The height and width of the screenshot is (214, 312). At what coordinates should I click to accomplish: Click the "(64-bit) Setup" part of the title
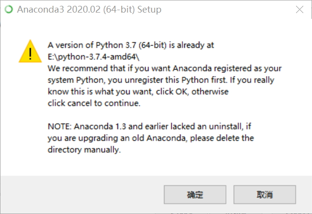[x=136, y=10]
